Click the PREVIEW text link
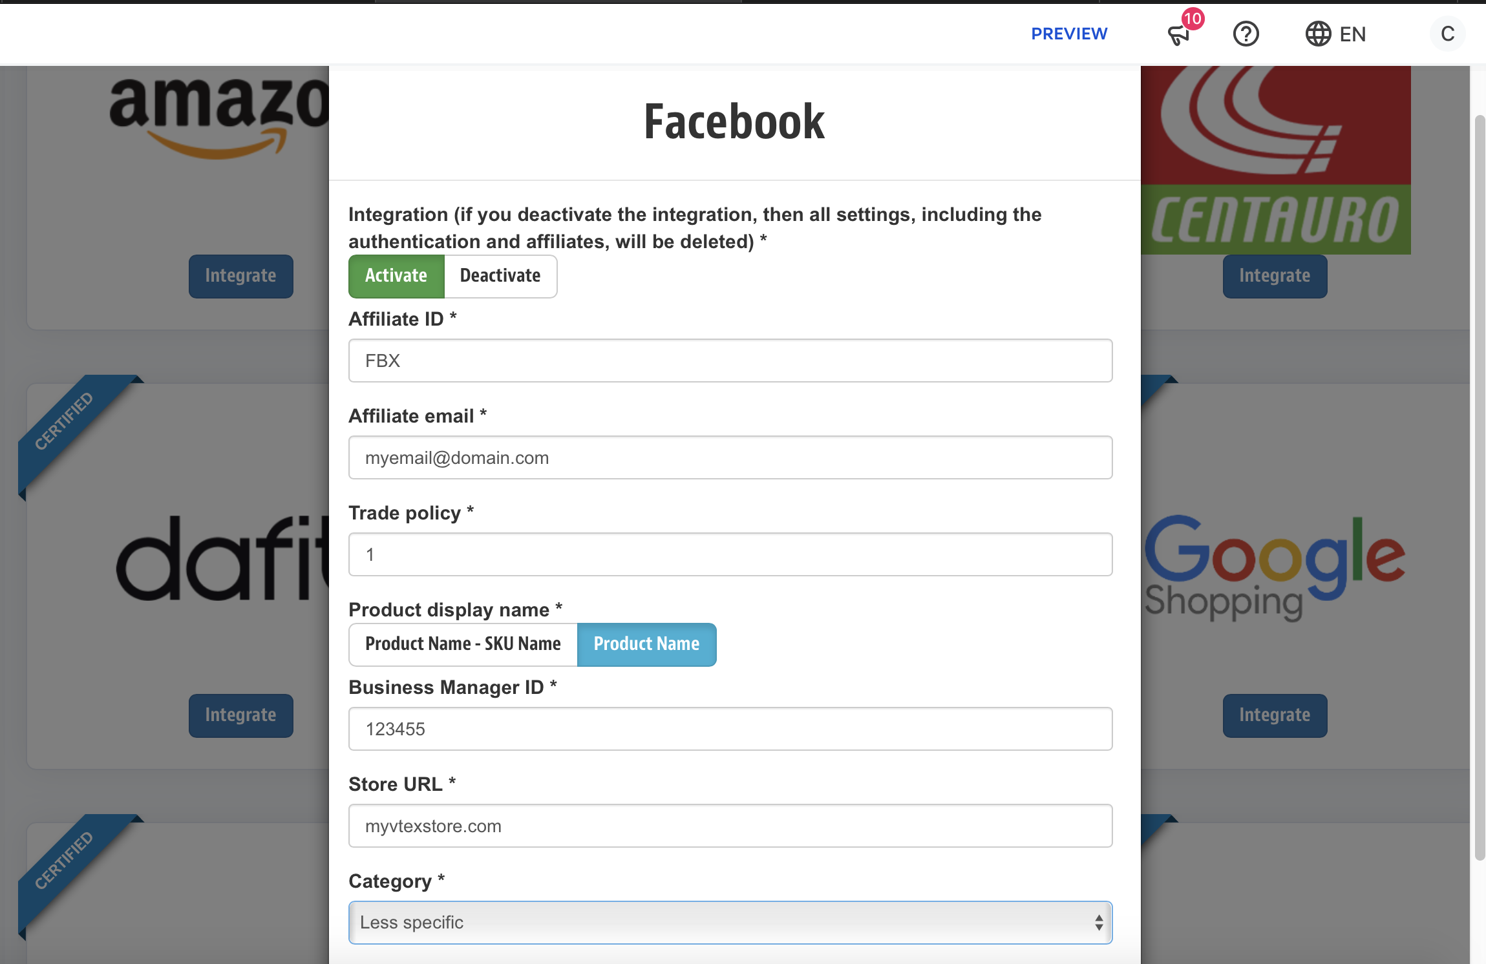 pyautogui.click(x=1069, y=32)
